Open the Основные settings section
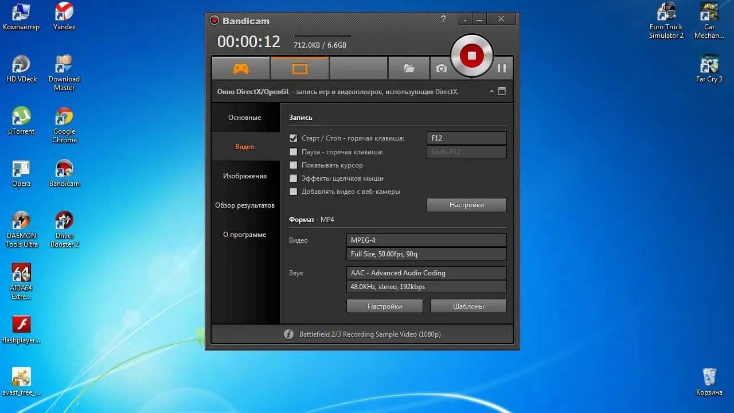Screen dimensions: 734x413 (x=245, y=118)
